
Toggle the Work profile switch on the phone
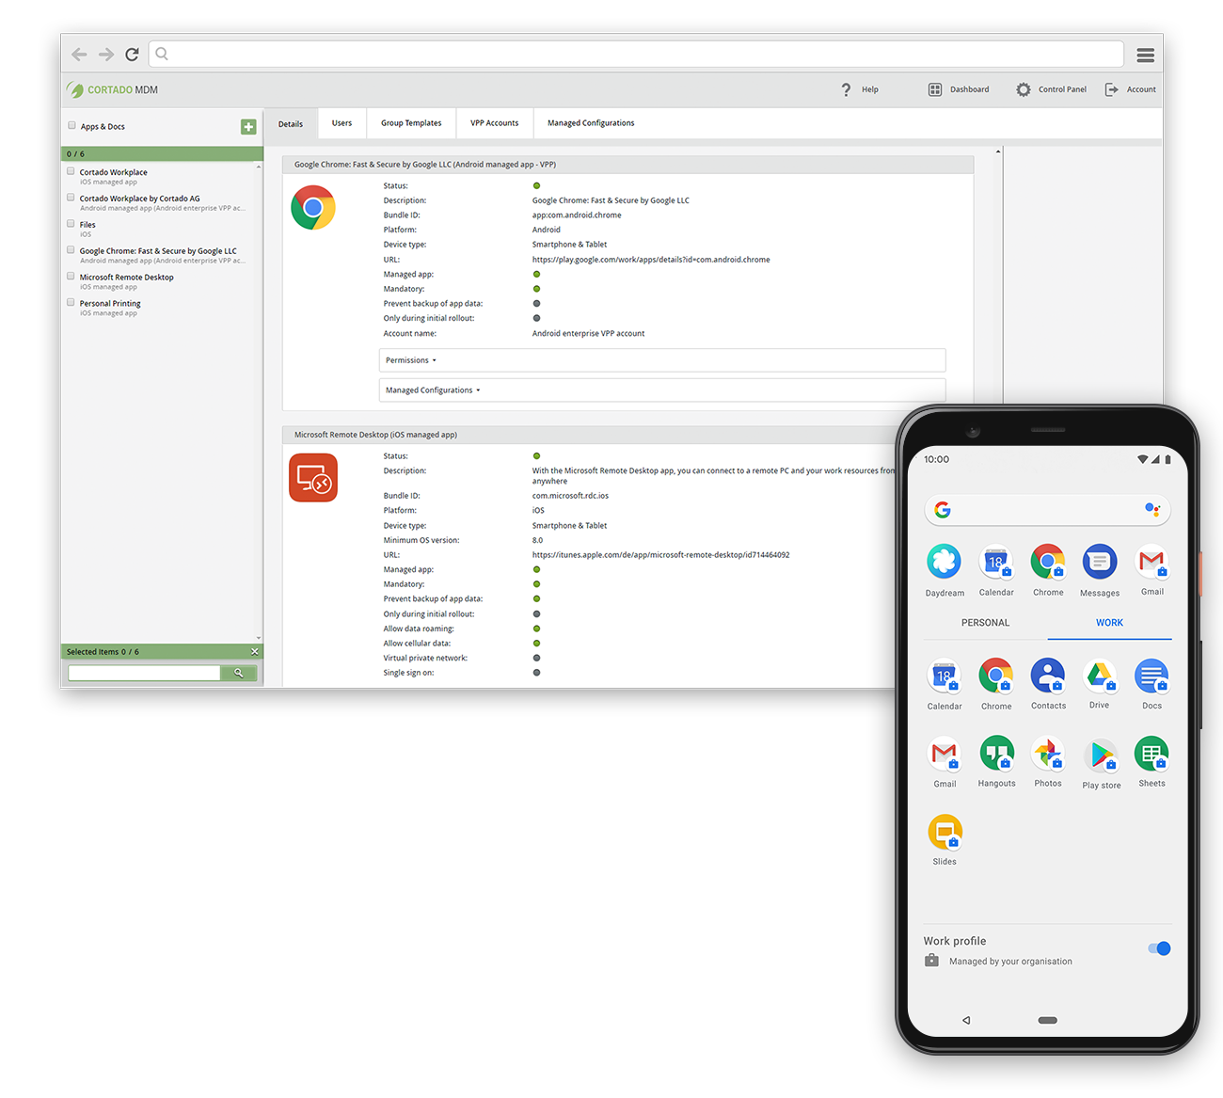(1159, 948)
